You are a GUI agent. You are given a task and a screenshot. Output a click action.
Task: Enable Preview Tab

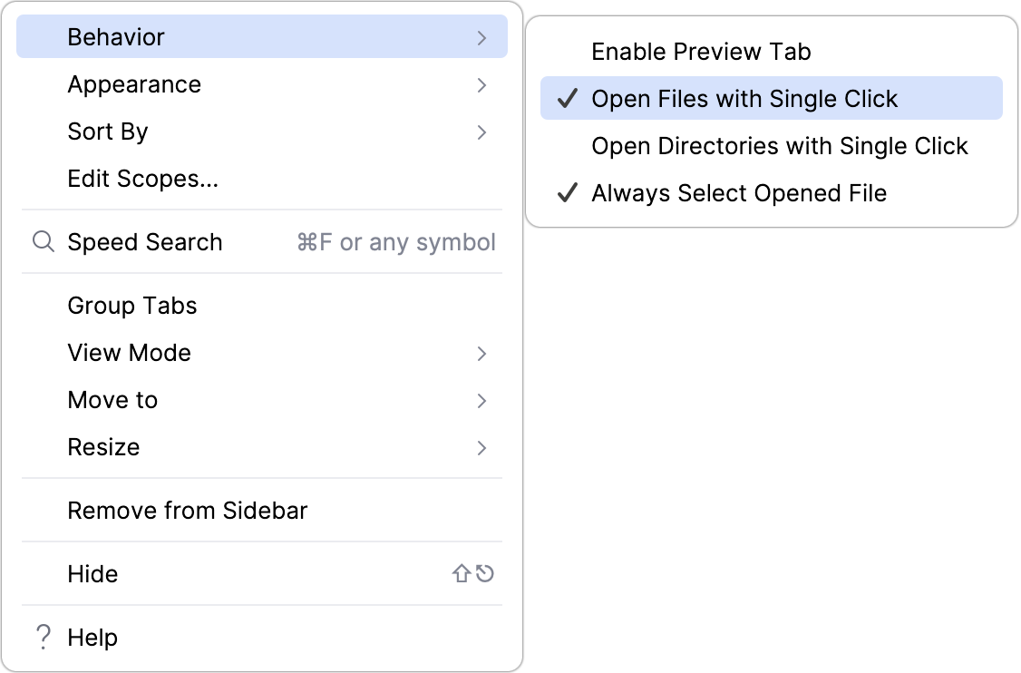pyautogui.click(x=701, y=52)
